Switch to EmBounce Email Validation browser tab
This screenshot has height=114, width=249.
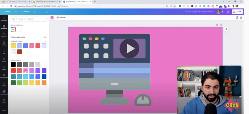(46, 2)
